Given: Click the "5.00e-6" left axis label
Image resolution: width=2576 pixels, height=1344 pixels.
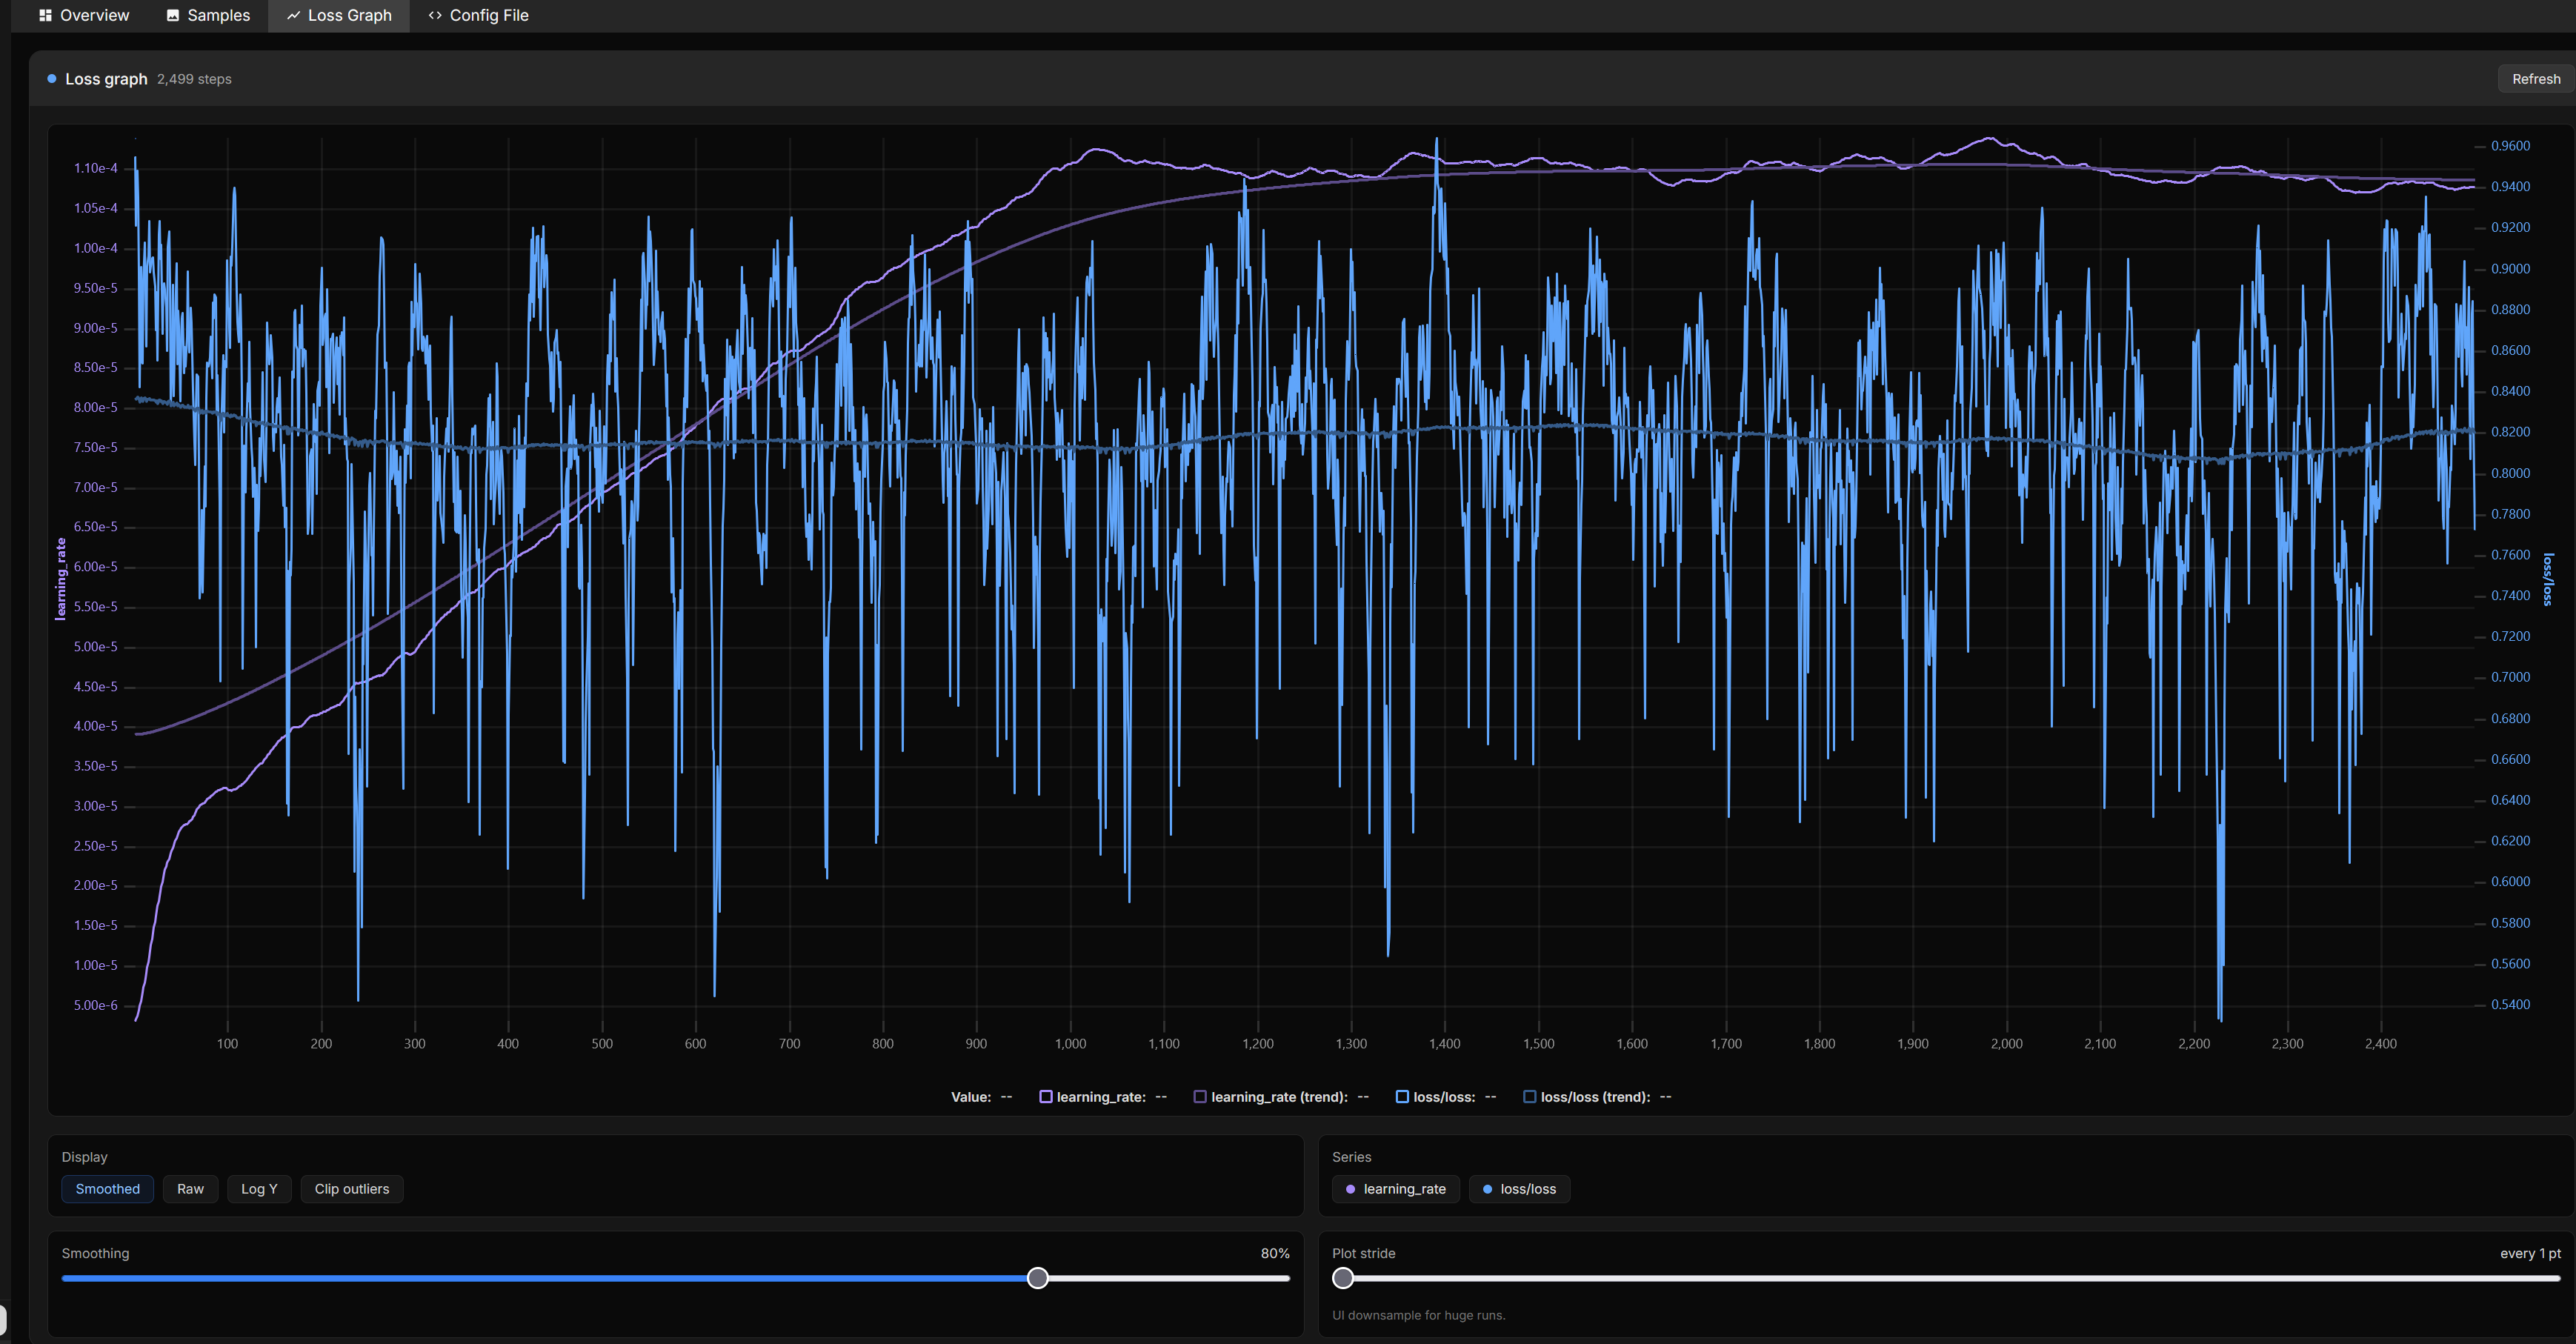Looking at the screenshot, I should point(95,1005).
